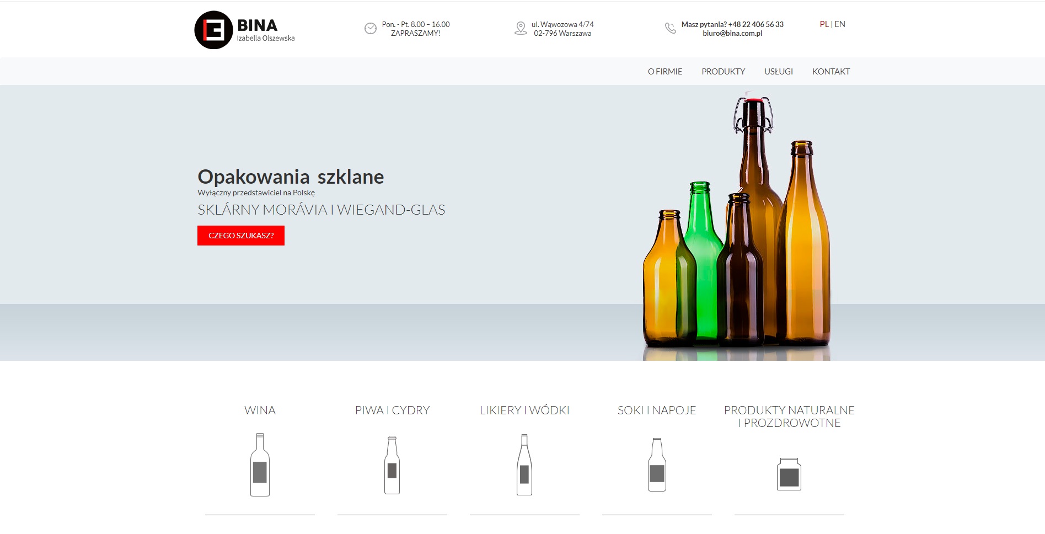
Task: Select the juice bottle icon under SOKI I NAPOJE
Action: [657, 464]
